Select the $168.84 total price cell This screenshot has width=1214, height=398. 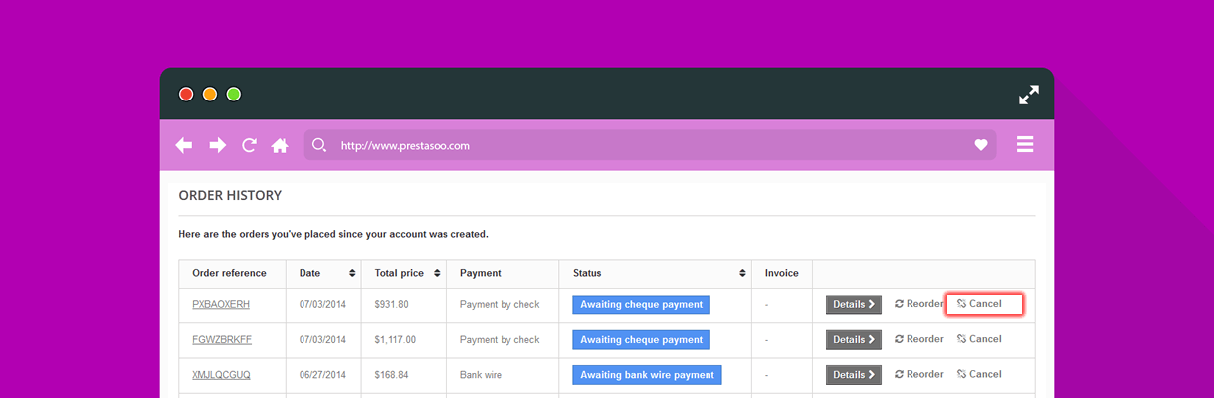click(392, 375)
